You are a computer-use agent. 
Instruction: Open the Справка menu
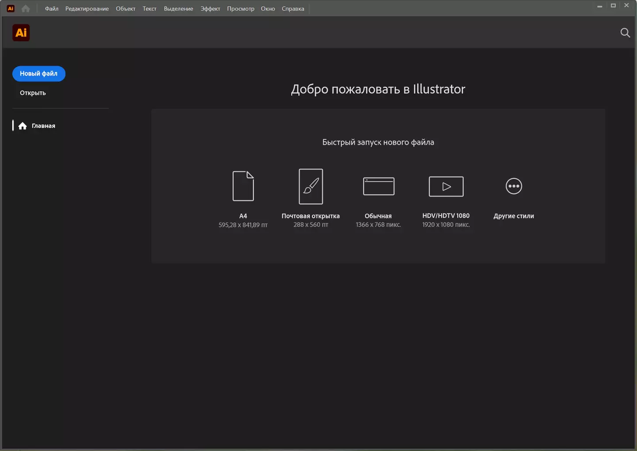(x=293, y=9)
